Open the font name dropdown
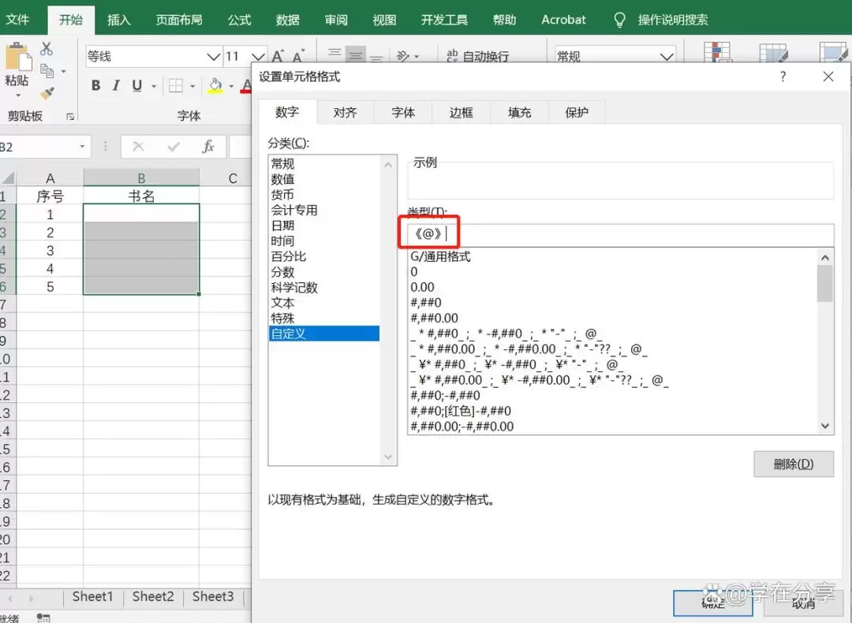This screenshot has width=852, height=623. (x=214, y=57)
